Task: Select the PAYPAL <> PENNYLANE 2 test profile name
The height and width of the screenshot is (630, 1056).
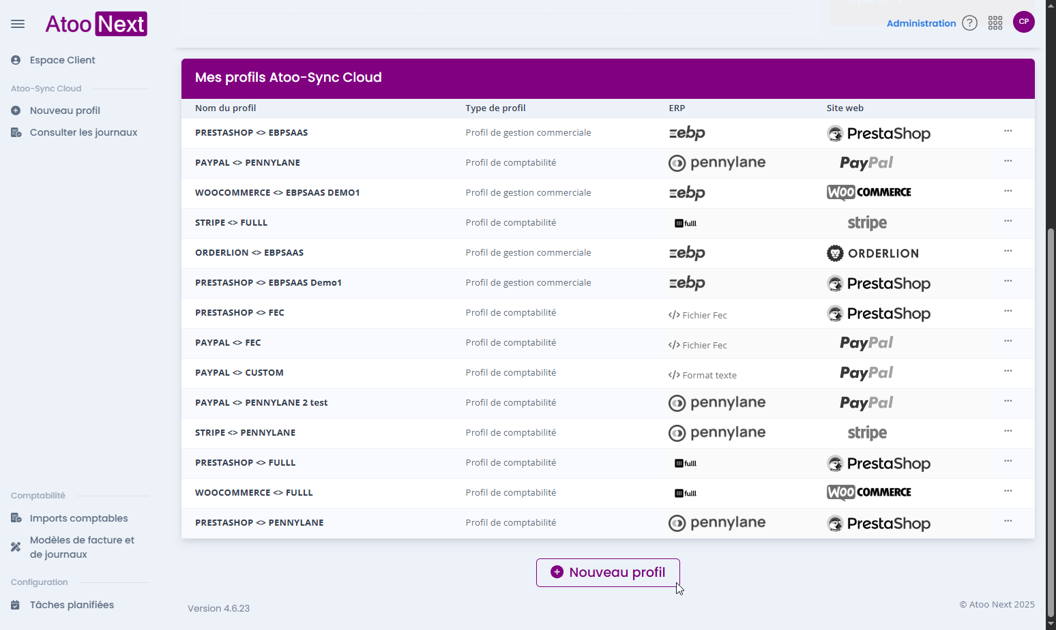Action: pos(261,402)
